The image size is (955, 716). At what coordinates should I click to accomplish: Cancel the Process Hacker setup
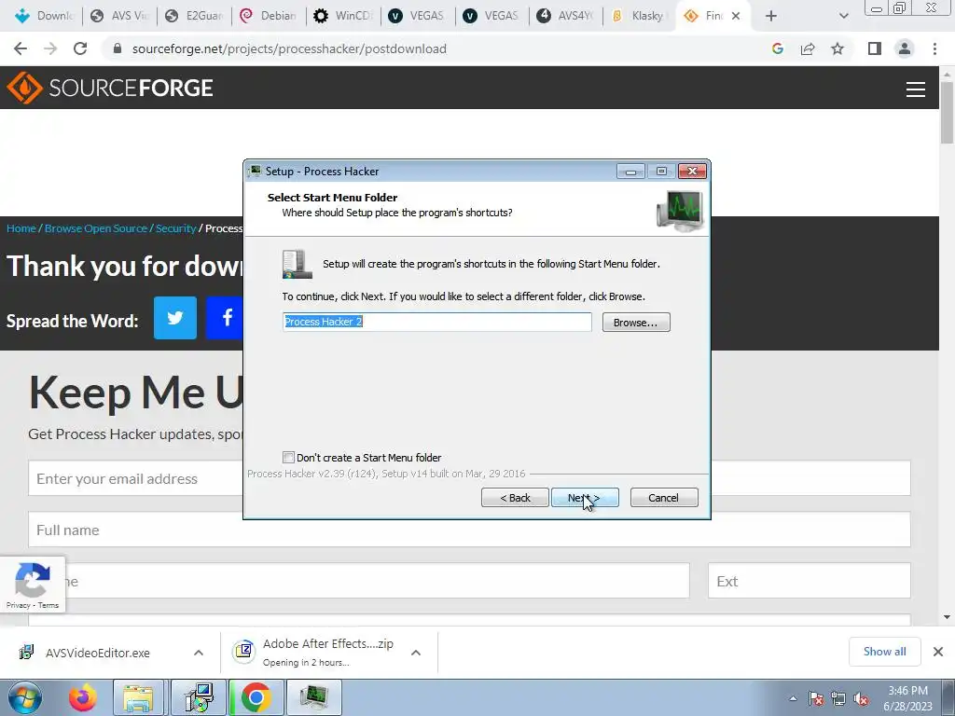(664, 498)
